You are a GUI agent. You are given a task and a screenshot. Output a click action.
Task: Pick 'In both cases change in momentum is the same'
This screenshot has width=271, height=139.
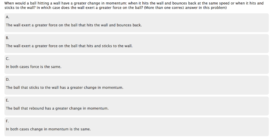point(48,129)
